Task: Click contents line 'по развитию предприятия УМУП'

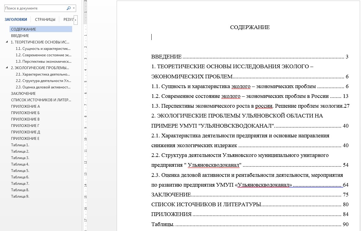Action: point(250,185)
